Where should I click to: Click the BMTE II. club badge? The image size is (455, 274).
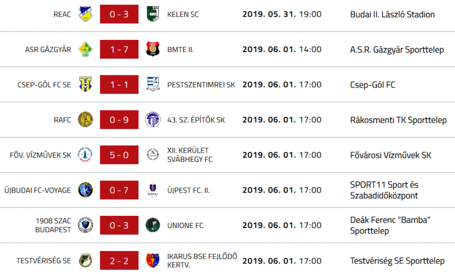[153, 50]
